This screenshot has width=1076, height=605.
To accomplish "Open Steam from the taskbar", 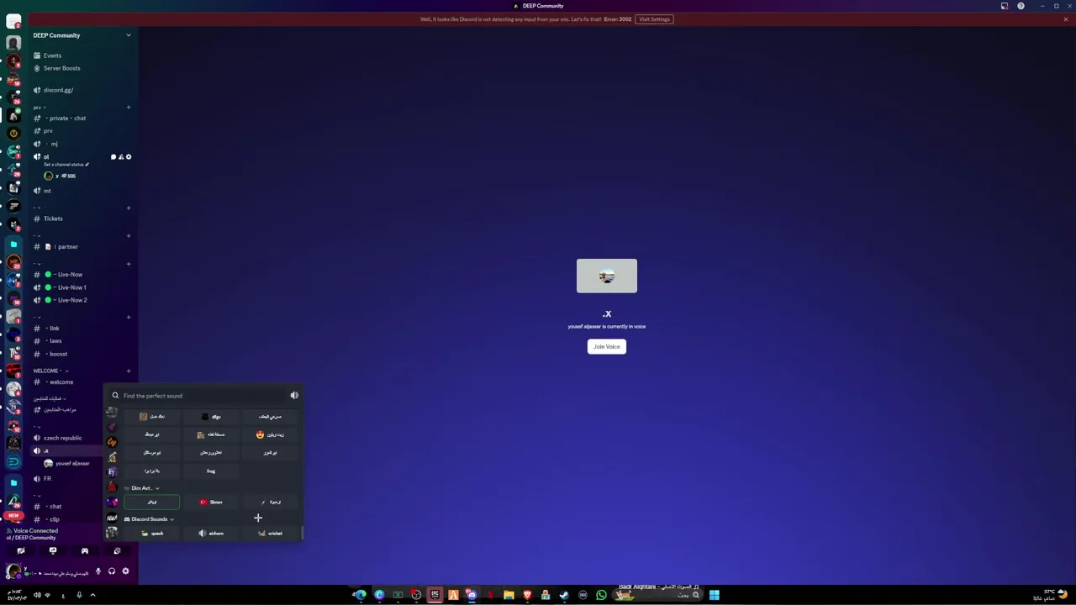I will 564,595.
